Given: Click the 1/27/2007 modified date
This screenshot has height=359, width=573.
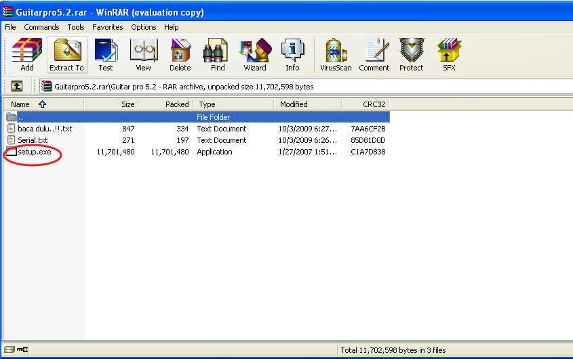Looking at the screenshot, I should pos(308,152).
